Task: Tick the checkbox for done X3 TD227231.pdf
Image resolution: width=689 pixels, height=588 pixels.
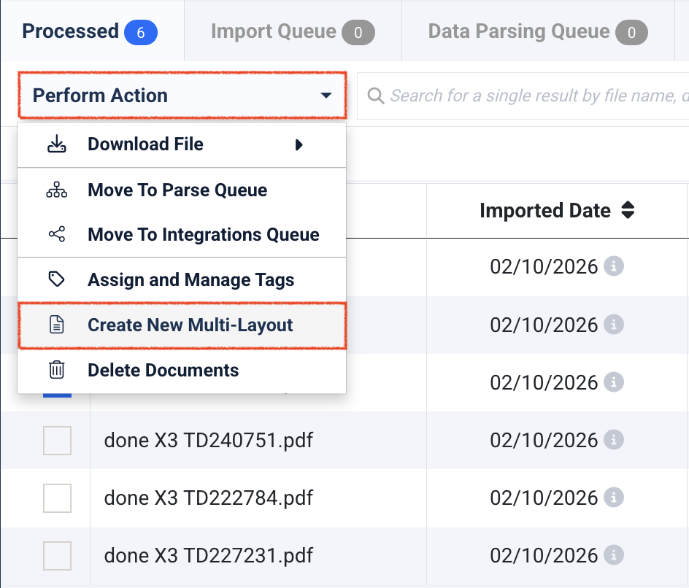Action: click(x=57, y=556)
